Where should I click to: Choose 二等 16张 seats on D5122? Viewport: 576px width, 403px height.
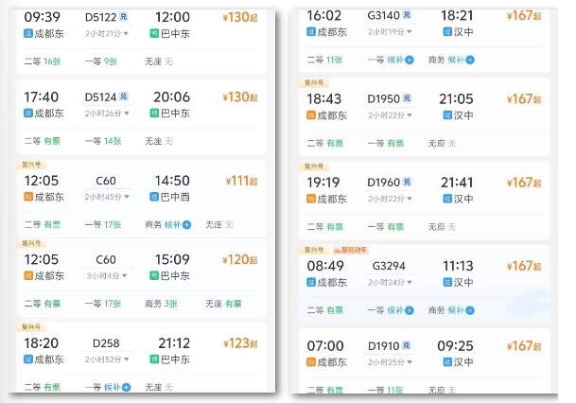point(43,61)
